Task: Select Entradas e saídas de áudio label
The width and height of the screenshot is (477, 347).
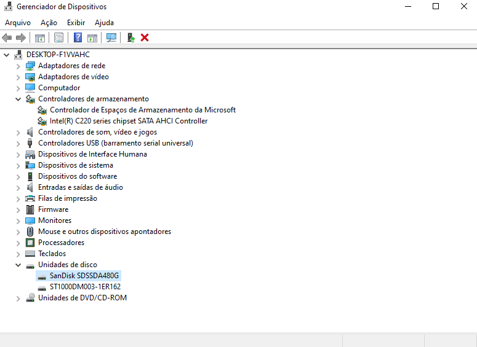Action: click(x=81, y=187)
